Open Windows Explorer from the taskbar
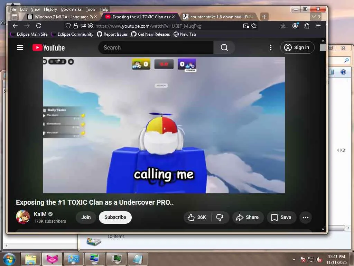The image size is (354, 266). click(31, 259)
